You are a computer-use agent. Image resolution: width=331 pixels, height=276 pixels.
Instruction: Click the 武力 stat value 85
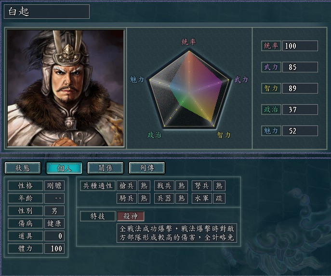[x=300, y=67]
